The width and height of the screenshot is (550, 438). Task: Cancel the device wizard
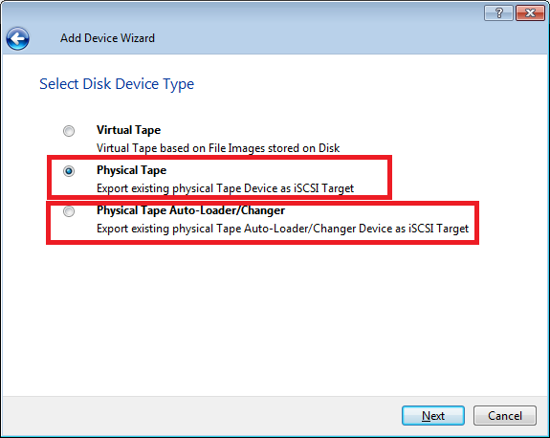(505, 416)
